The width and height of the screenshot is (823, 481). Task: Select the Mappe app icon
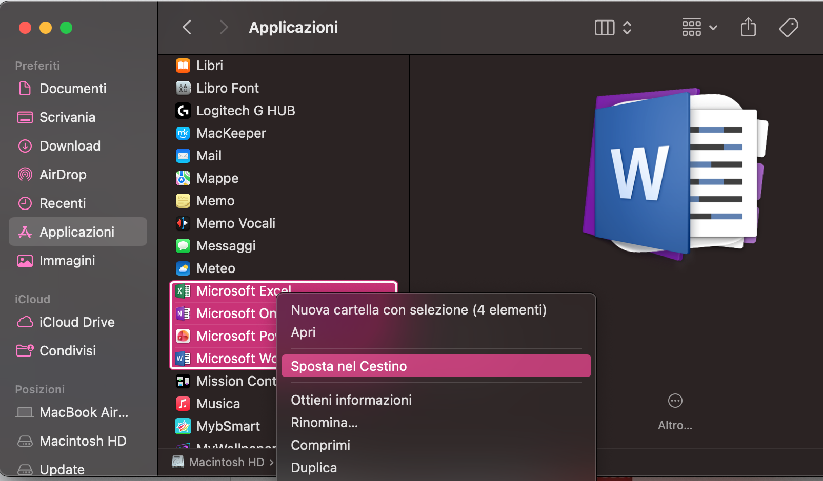[x=183, y=178]
